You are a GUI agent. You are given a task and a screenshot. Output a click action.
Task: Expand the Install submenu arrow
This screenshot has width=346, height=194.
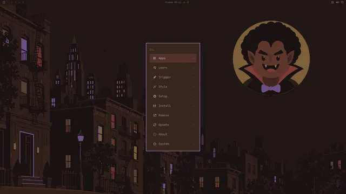pyautogui.click(x=194, y=106)
